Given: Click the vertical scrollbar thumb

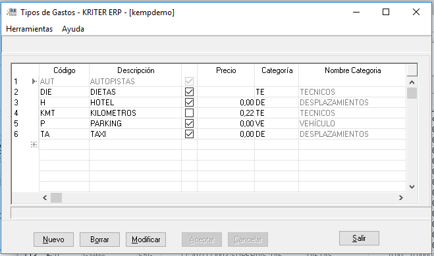Looking at the screenshot, I should 412,93.
